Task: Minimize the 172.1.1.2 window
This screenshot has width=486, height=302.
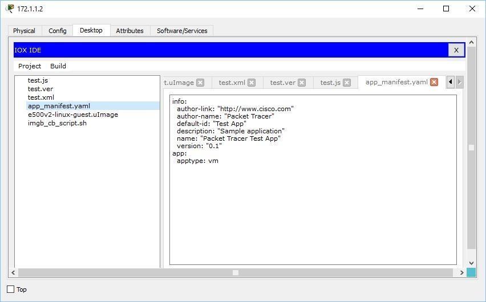Action: click(x=420, y=9)
